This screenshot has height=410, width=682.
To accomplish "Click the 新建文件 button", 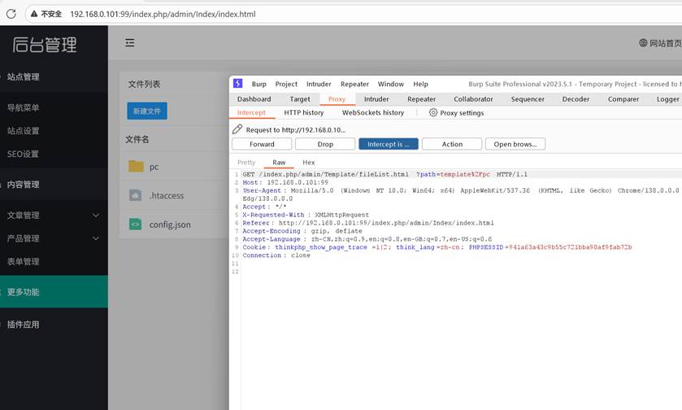I will [147, 111].
